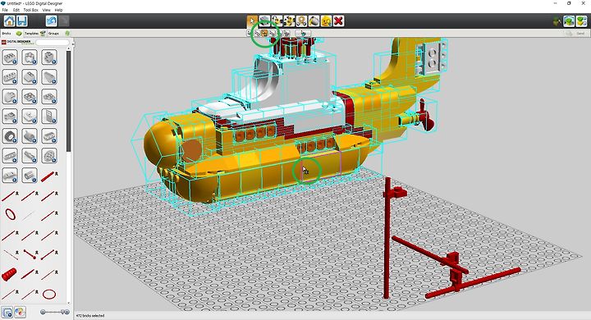The height and width of the screenshot is (320, 591).
Task: Undo the last action
Action: [51, 21]
